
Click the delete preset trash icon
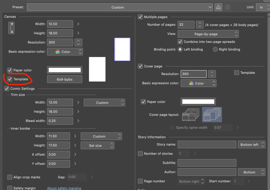click(x=227, y=7)
